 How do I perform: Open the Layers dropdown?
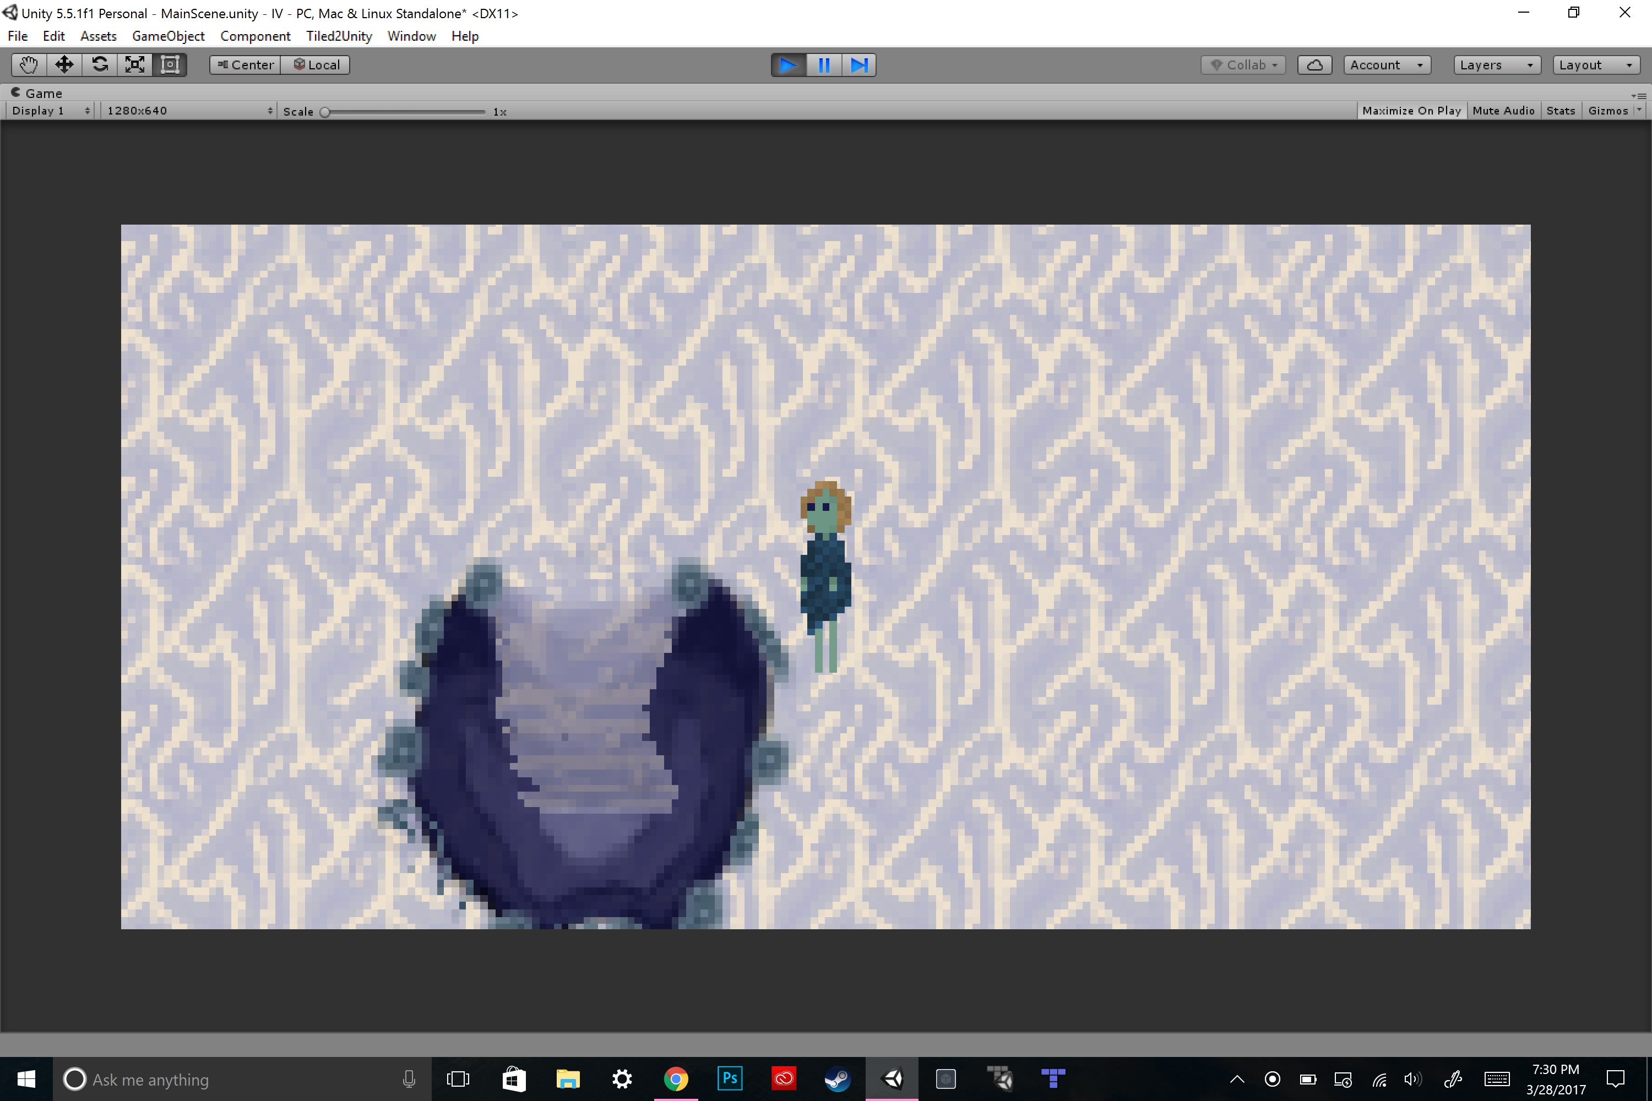[1497, 64]
